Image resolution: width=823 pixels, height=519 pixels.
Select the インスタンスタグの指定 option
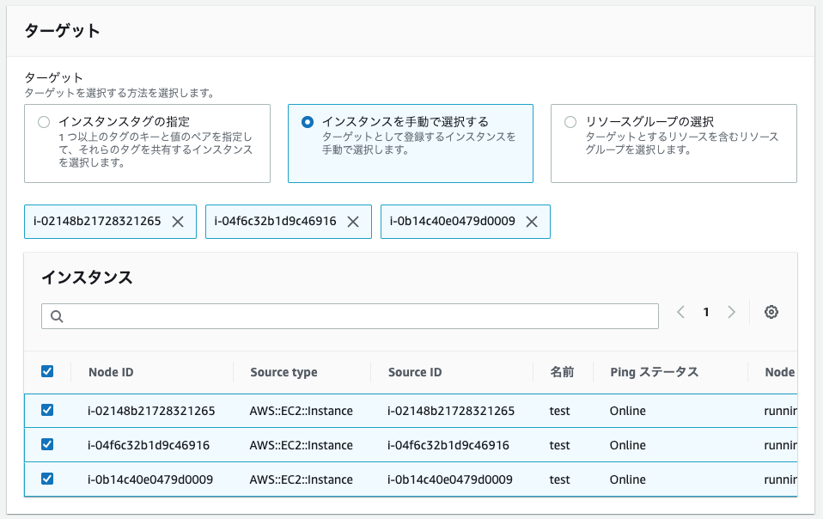point(44,121)
